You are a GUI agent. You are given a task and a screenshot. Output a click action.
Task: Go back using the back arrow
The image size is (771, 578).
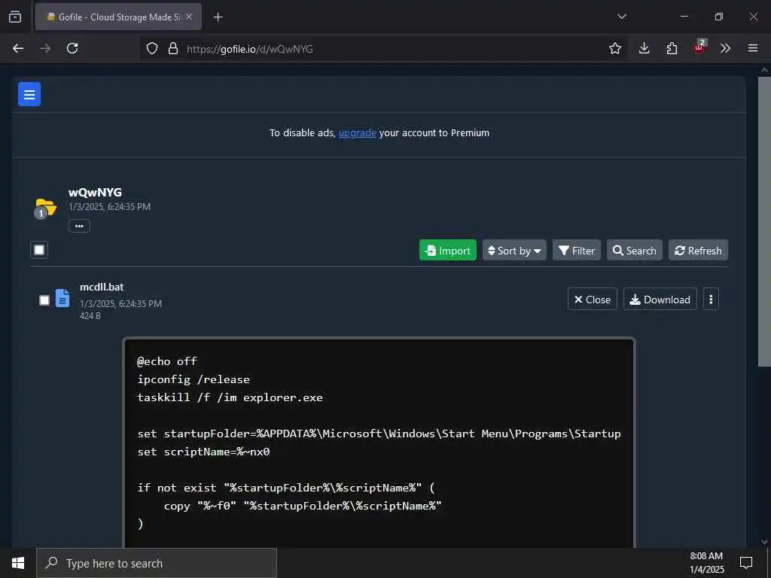click(18, 48)
